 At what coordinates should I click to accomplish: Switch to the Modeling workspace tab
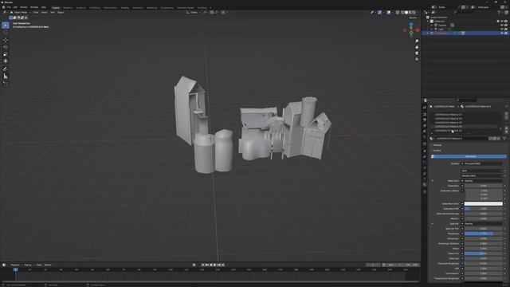click(68, 7)
